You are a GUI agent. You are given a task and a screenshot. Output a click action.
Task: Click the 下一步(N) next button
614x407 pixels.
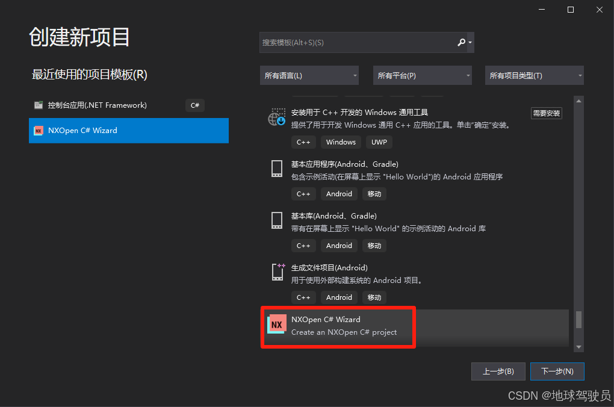(x=557, y=371)
